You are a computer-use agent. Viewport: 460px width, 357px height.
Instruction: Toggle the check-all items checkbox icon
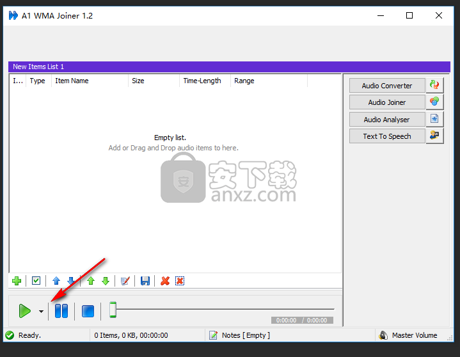pyautogui.click(x=36, y=281)
